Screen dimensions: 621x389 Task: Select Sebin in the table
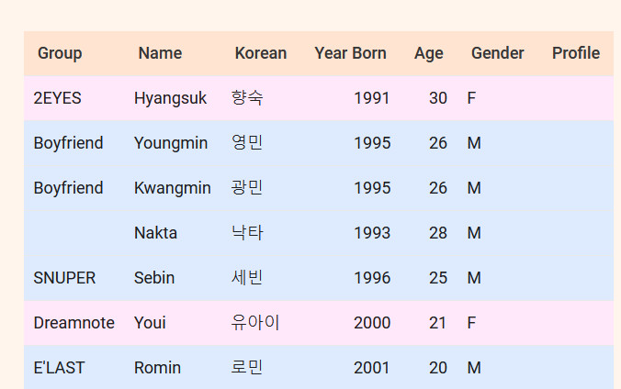click(153, 278)
